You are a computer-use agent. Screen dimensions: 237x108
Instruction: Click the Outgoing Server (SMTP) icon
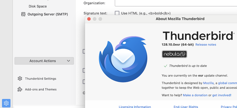[23, 14]
